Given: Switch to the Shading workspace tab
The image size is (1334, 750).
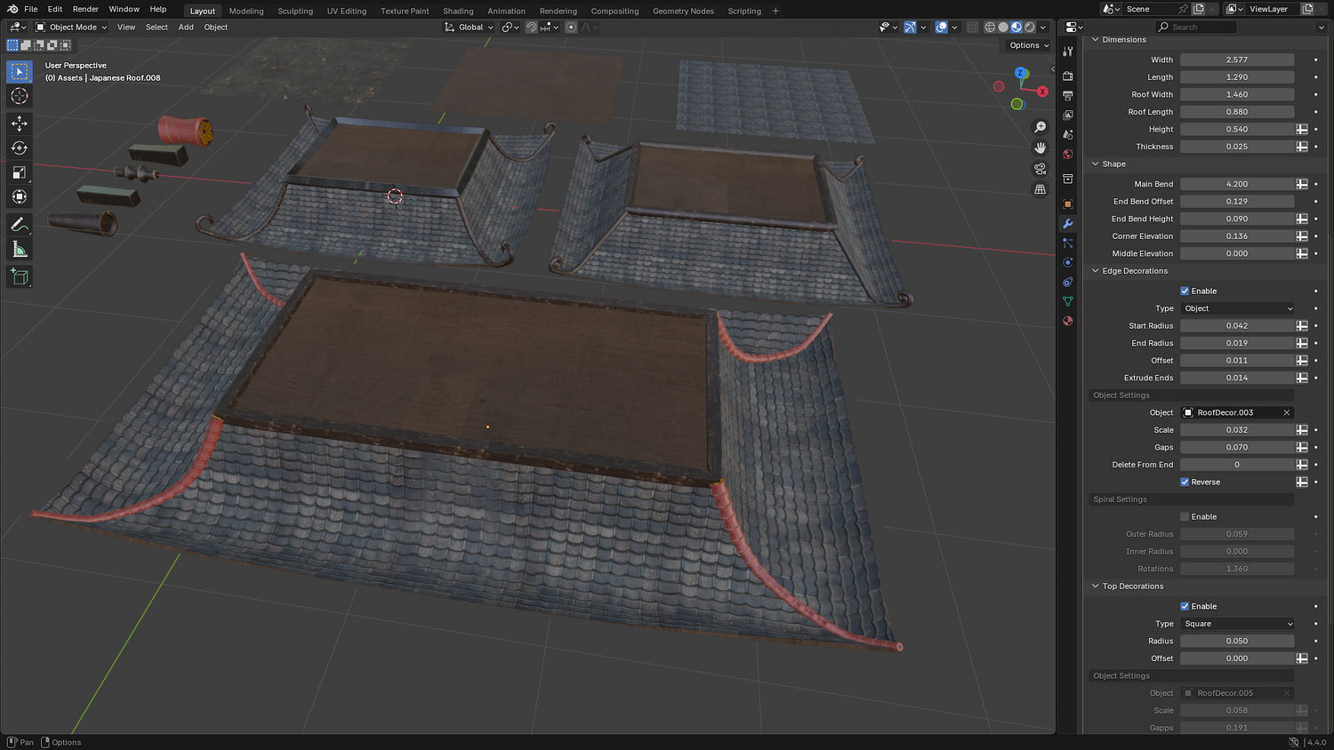Looking at the screenshot, I should tap(458, 12).
